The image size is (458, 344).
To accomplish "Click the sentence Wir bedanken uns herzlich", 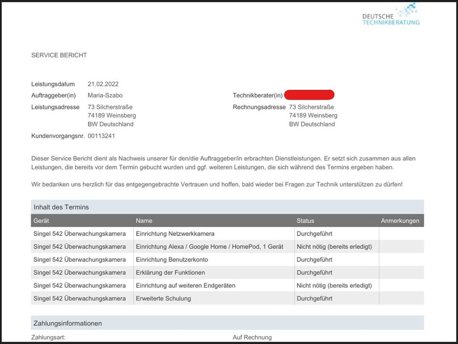I will click(217, 185).
